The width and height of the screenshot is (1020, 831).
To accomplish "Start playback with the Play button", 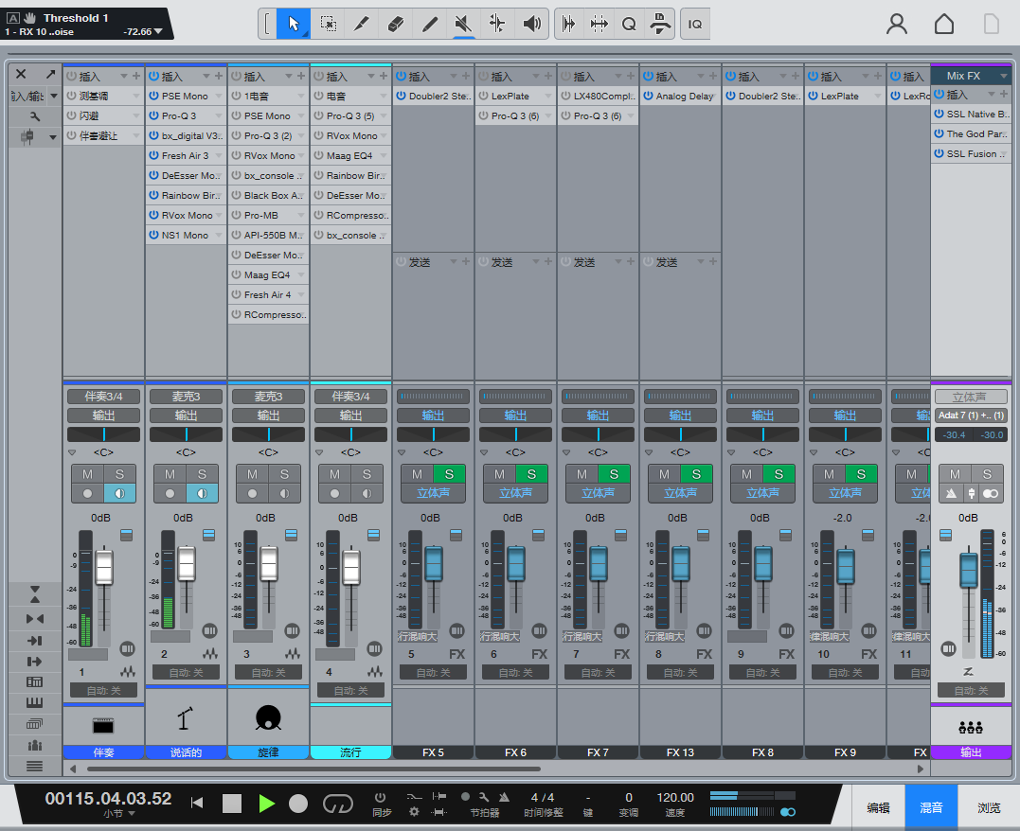I will click(266, 804).
